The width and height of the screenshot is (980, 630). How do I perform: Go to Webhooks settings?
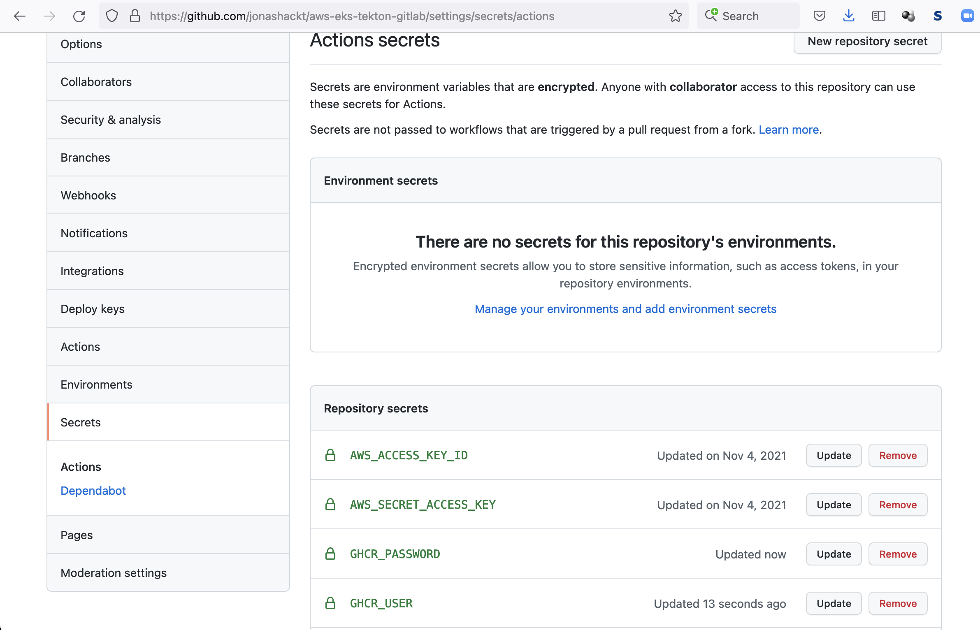coord(88,195)
